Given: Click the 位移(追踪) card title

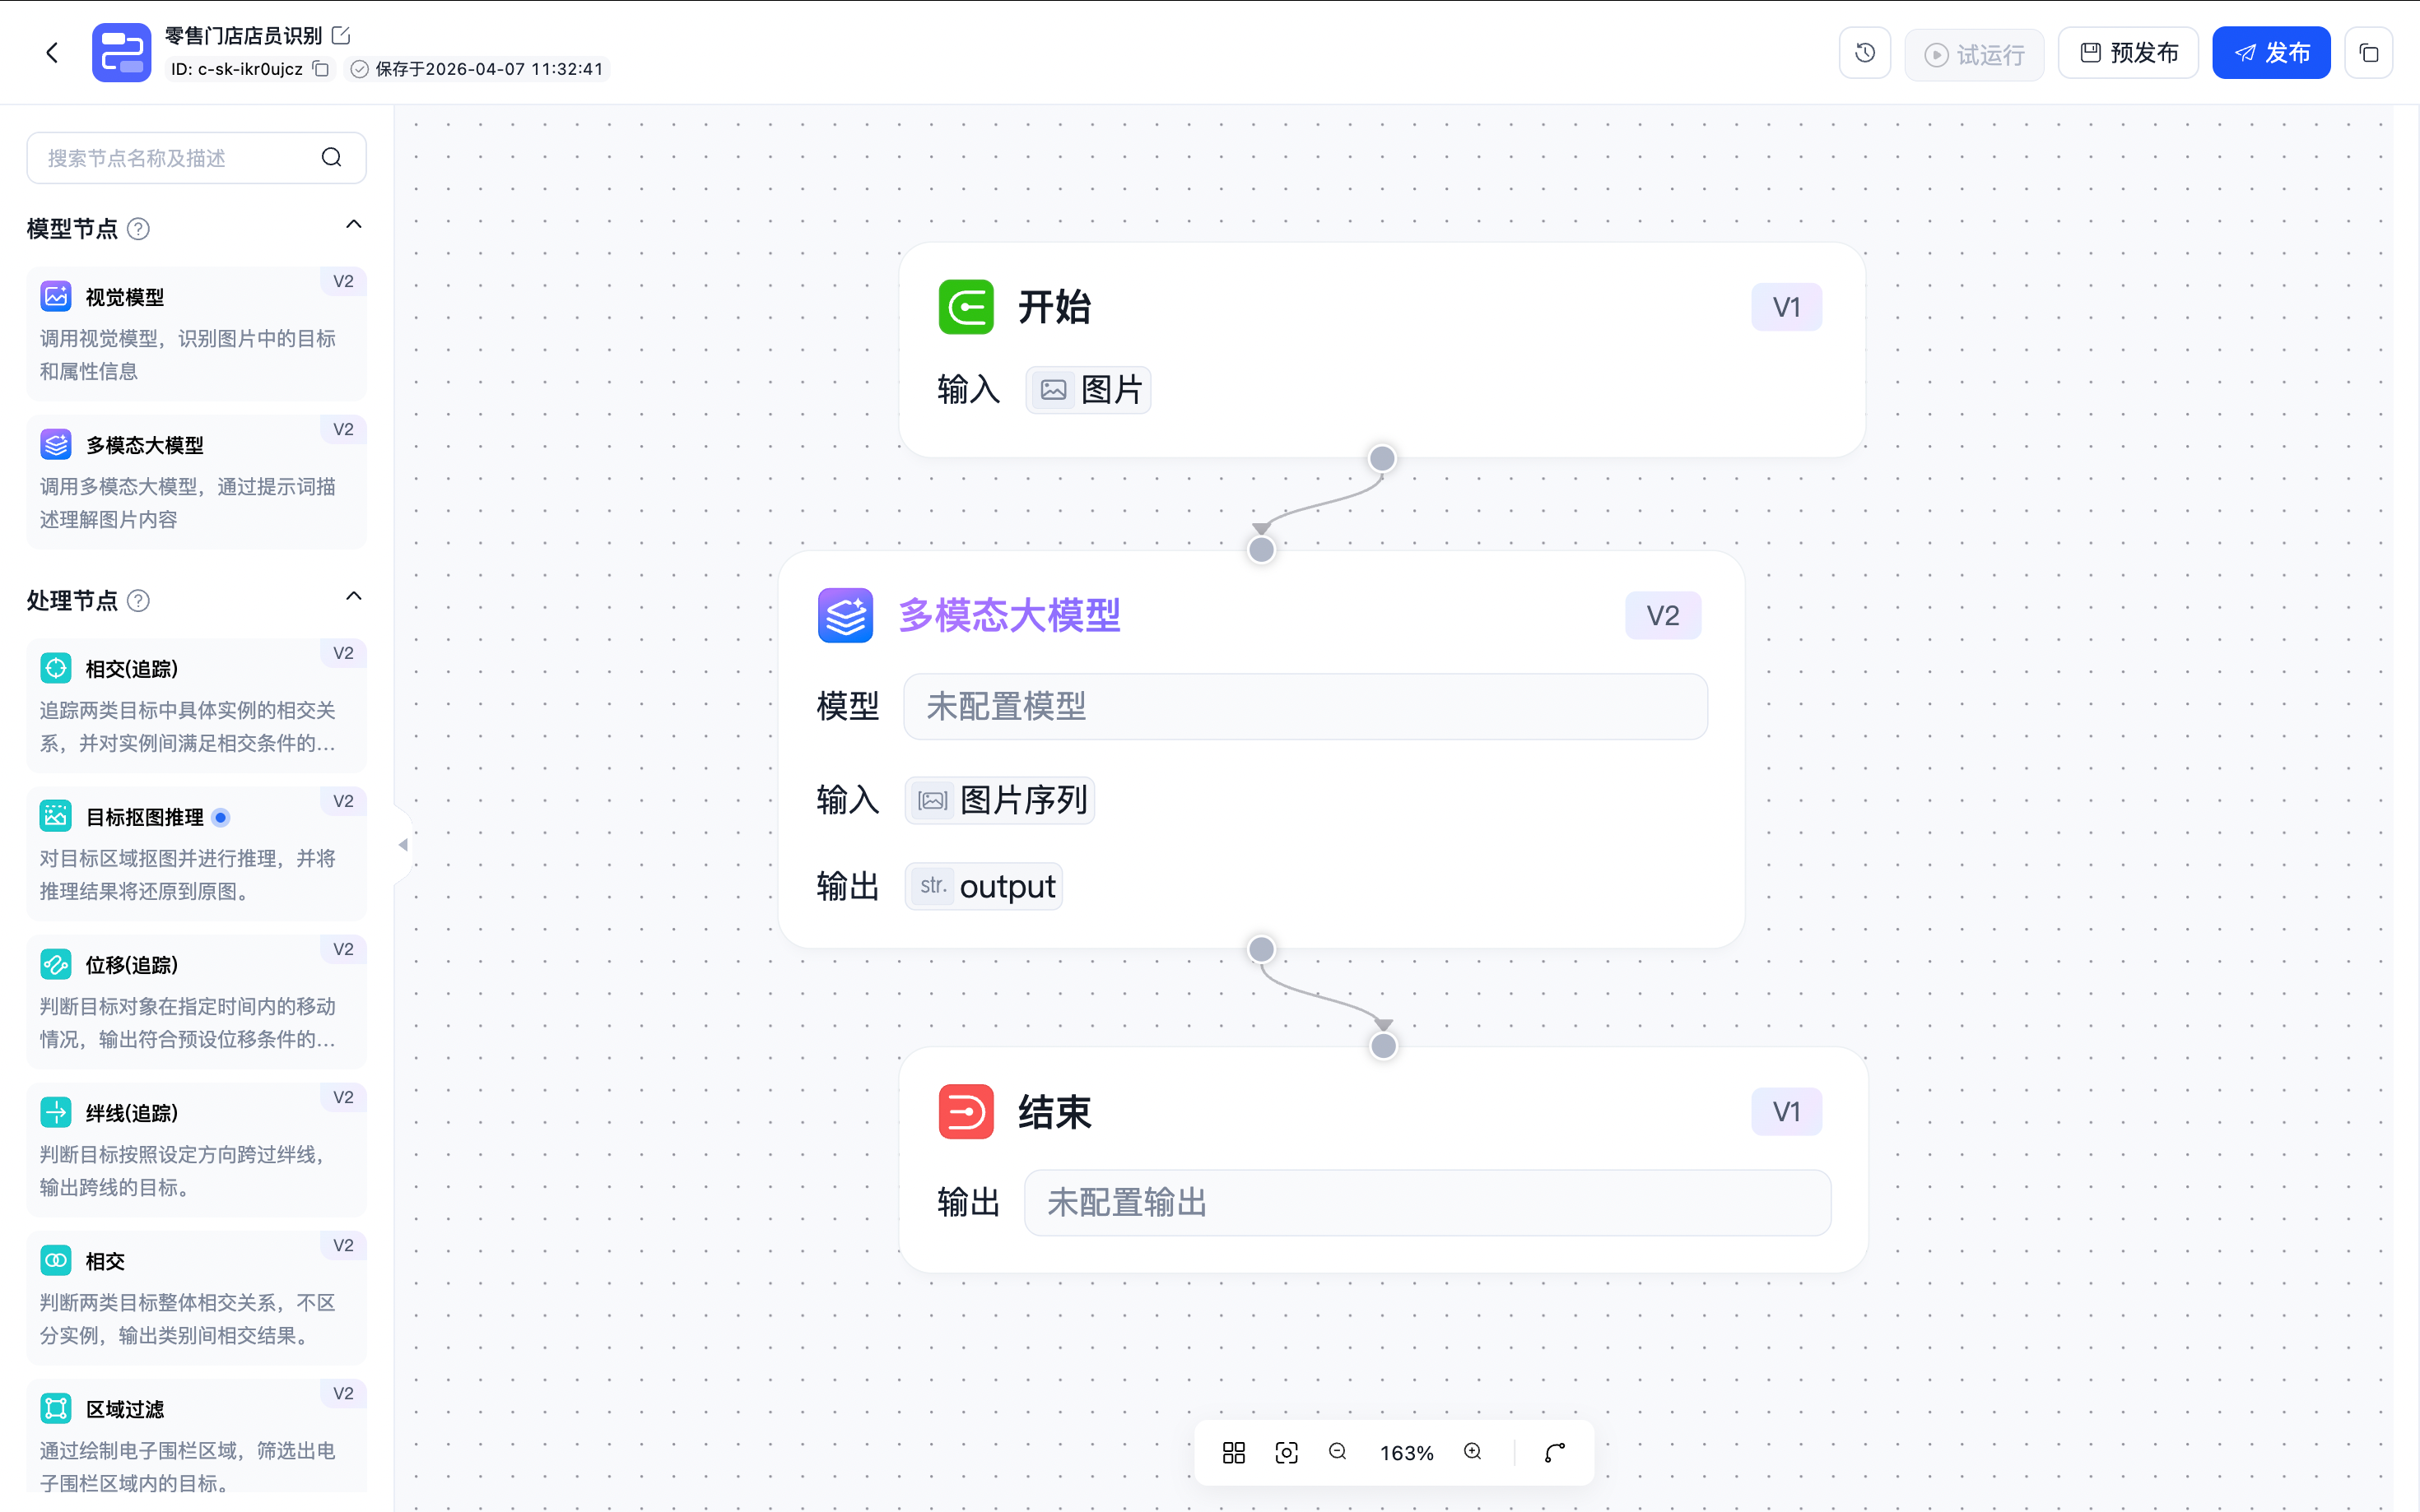Looking at the screenshot, I should coord(132,965).
